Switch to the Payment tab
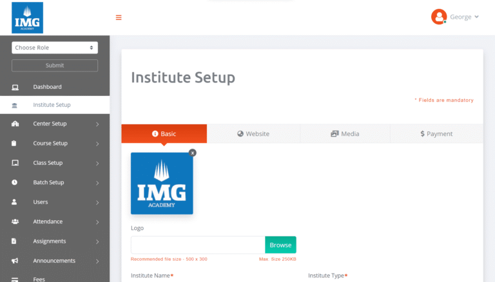 pyautogui.click(x=436, y=134)
